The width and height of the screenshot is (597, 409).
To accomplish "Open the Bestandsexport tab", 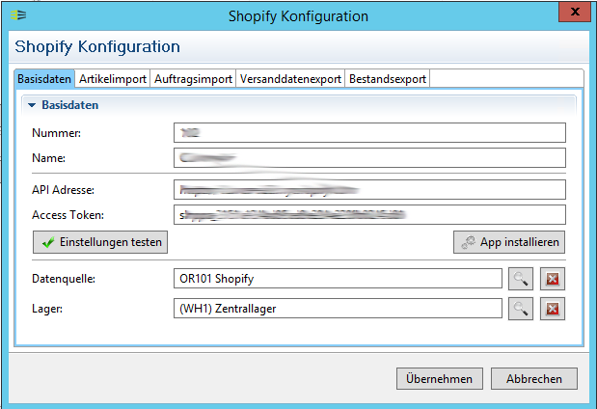I will pyautogui.click(x=388, y=79).
